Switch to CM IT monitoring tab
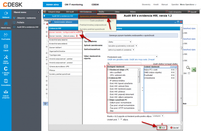Image resolution: width=201 pixels, height=131 pixels. coord(74,5)
